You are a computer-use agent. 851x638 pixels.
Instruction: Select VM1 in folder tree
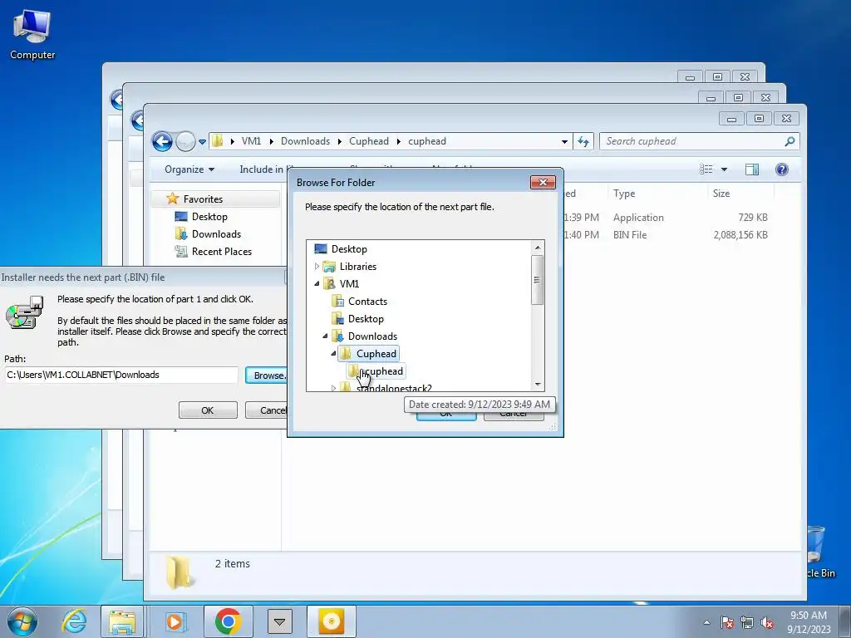click(349, 284)
